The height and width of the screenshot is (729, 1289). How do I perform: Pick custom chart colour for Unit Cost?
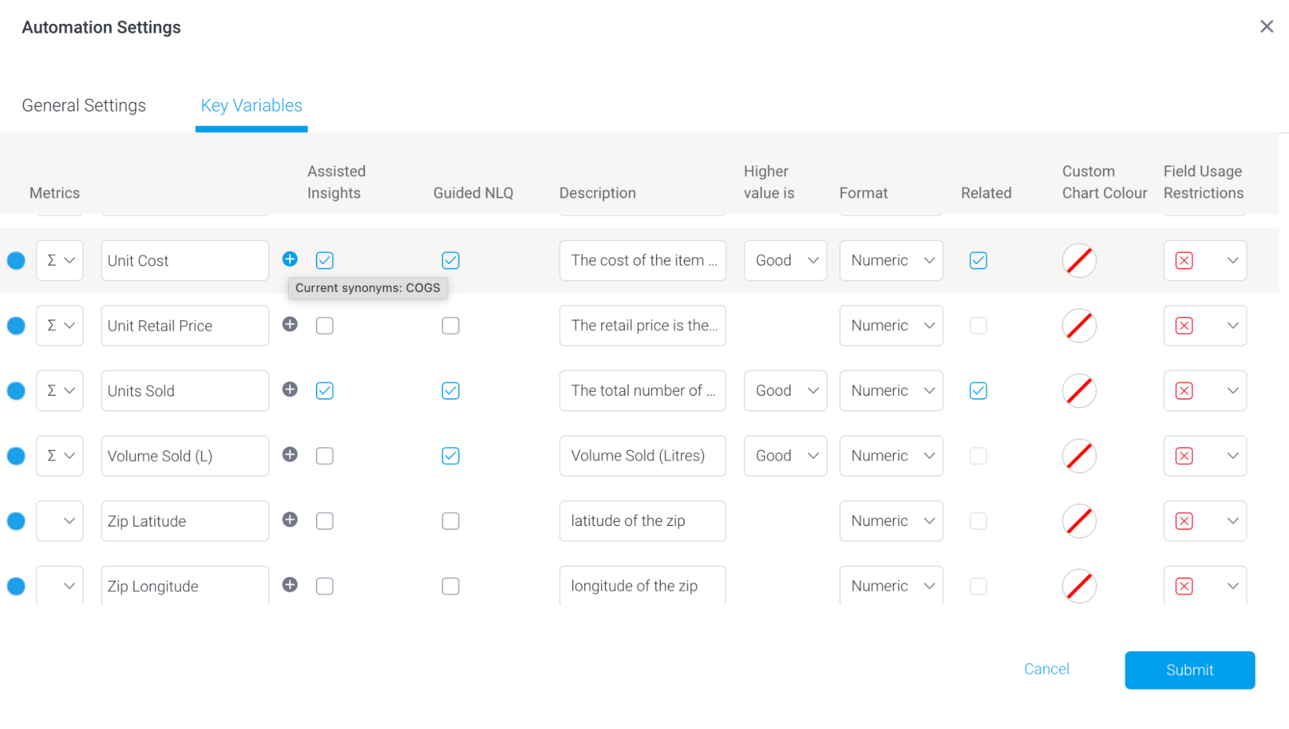click(1079, 260)
